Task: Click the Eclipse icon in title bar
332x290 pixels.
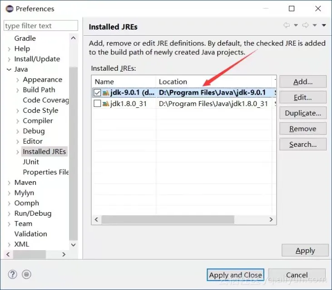Action: (10, 9)
